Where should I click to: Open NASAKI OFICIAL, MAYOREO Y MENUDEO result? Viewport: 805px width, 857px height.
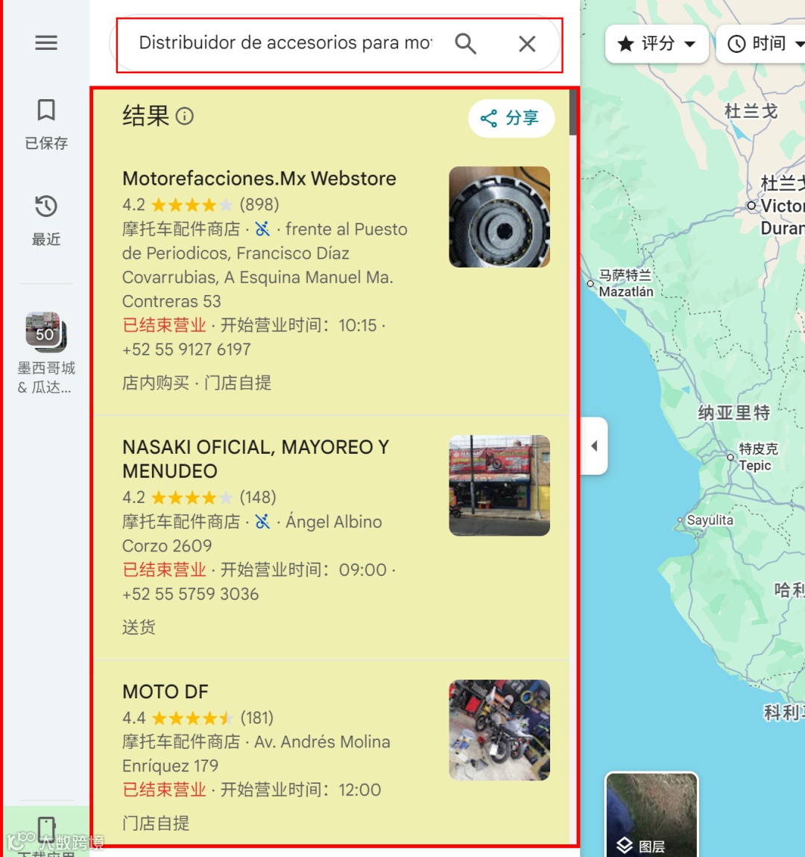(x=256, y=459)
